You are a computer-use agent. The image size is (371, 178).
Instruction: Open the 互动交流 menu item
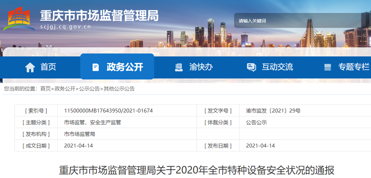(277, 67)
